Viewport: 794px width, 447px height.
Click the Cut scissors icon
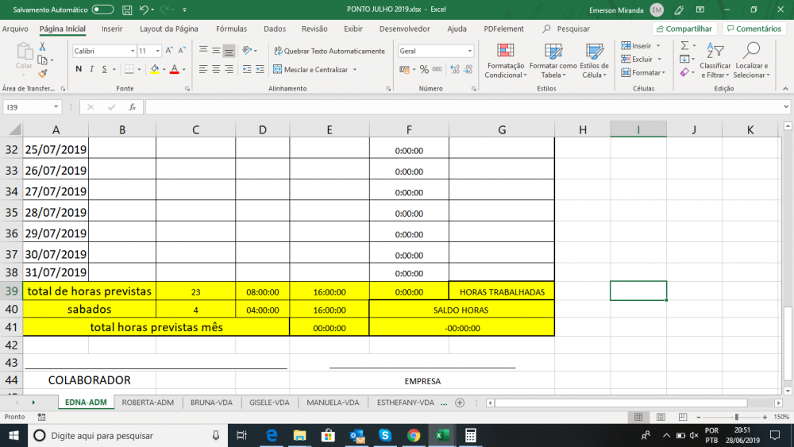click(x=42, y=47)
